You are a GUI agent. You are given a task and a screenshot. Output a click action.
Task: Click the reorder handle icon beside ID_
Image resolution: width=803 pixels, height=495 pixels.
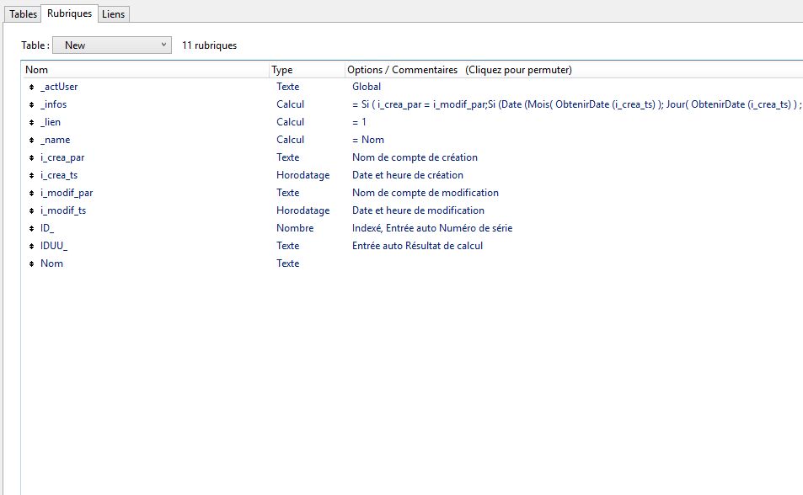[x=31, y=228]
